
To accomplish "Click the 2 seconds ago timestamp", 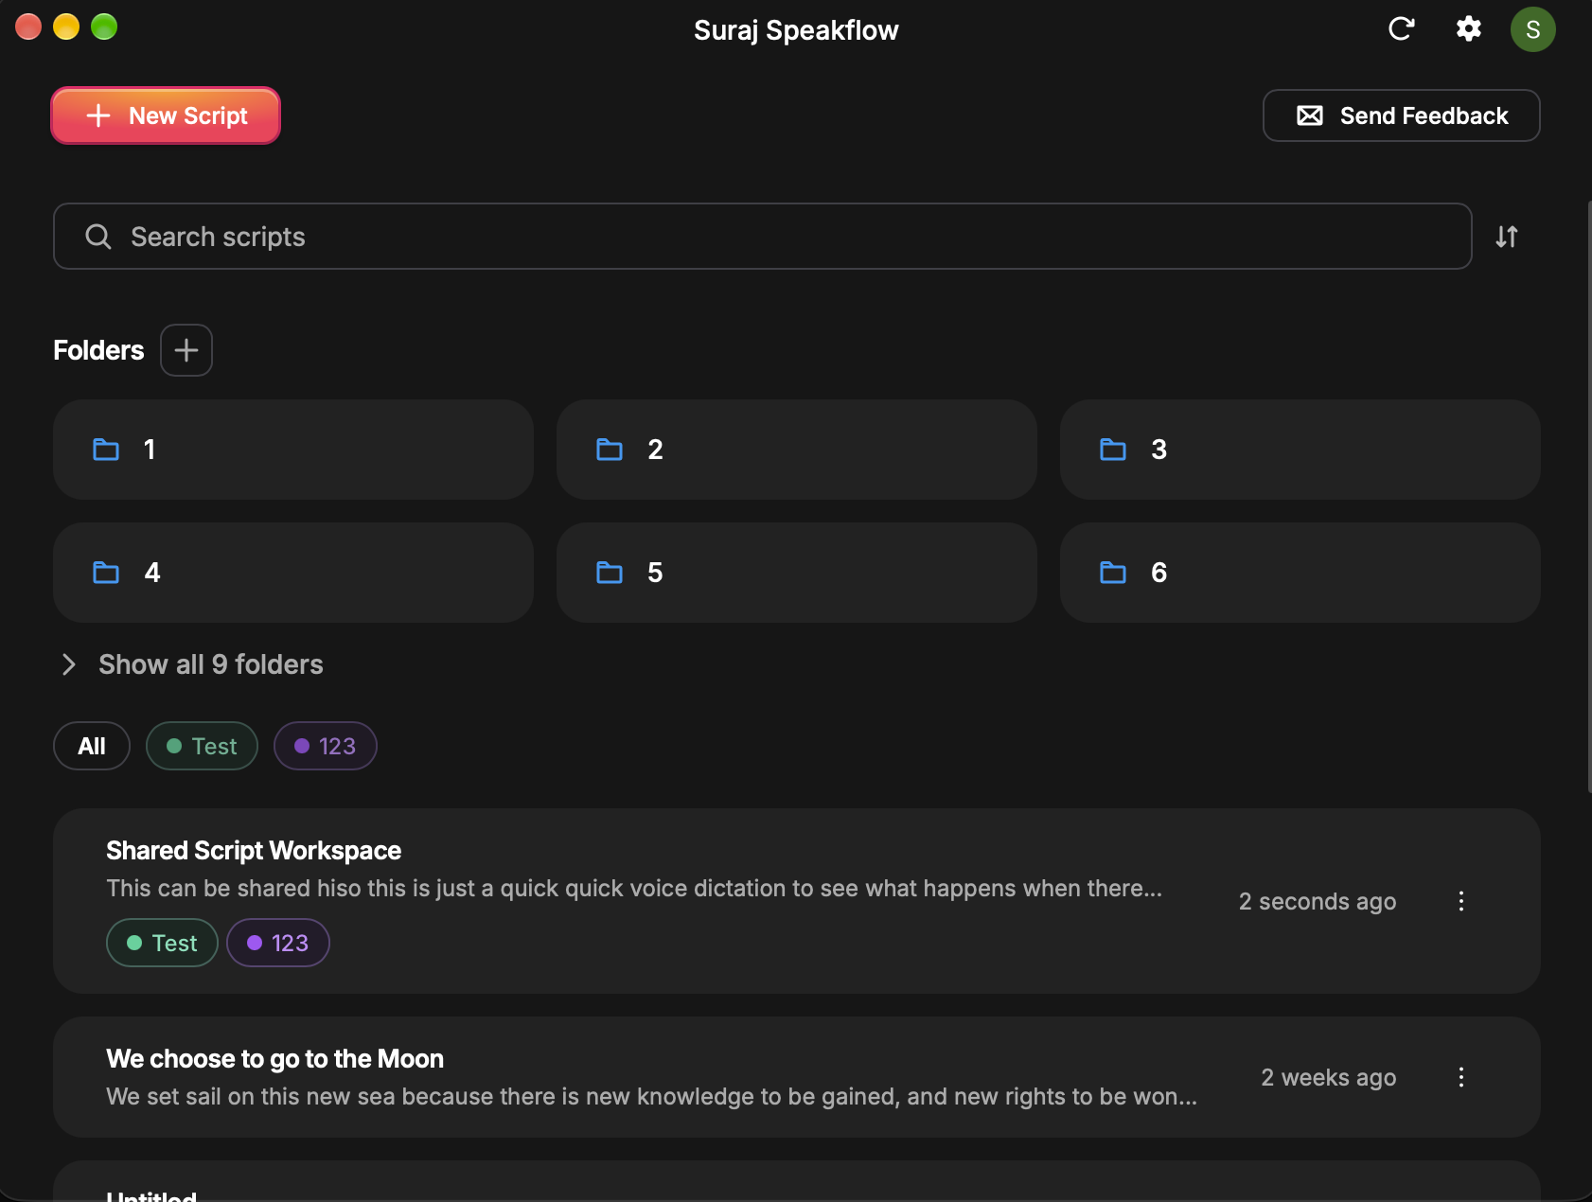I will (1318, 901).
